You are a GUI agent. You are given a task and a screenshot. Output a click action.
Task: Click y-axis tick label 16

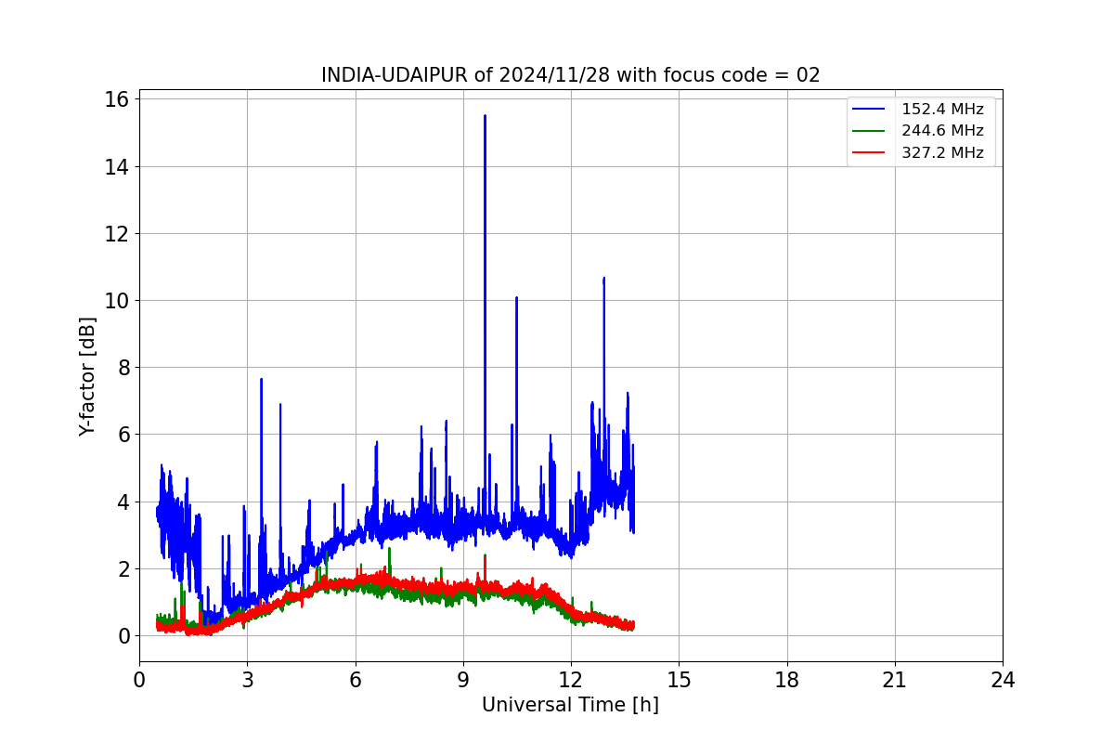coord(118,99)
